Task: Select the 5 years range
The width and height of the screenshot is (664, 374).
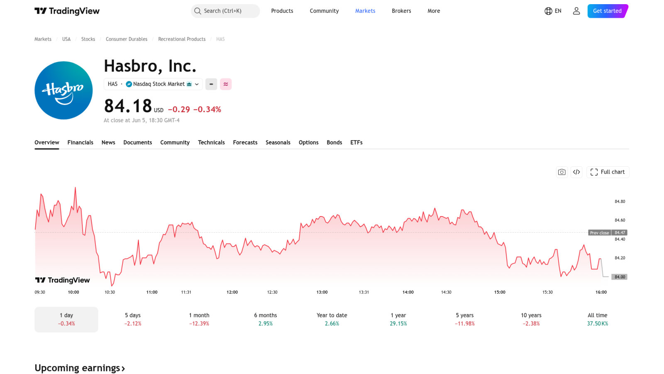Action: coord(465,320)
